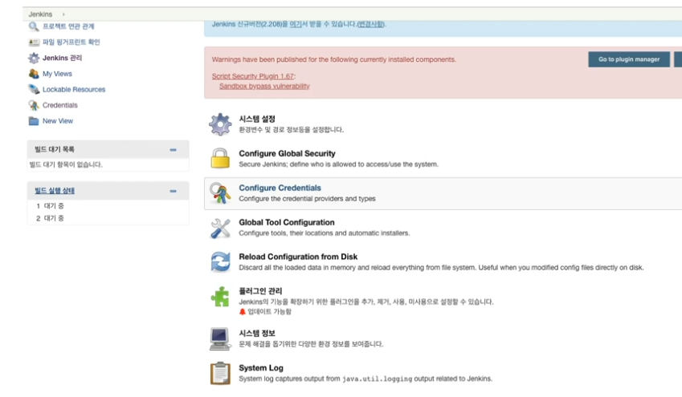
Task: Click the Lockable Resources icon
Action: point(34,90)
